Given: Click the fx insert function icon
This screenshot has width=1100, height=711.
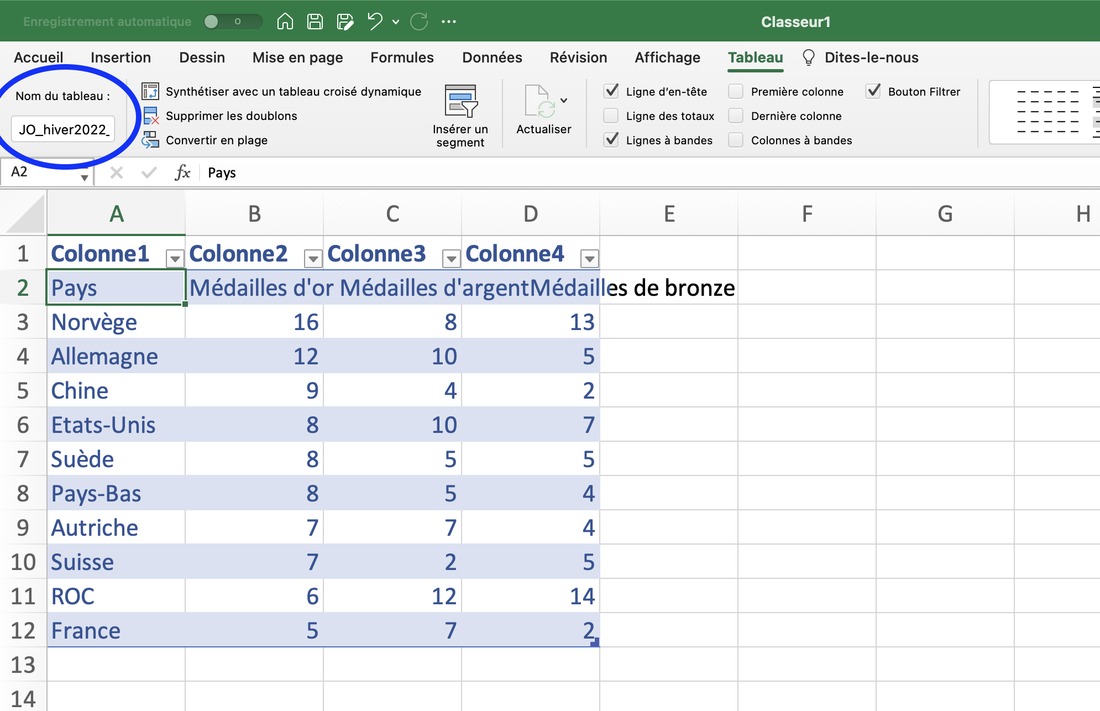Looking at the screenshot, I should (182, 172).
